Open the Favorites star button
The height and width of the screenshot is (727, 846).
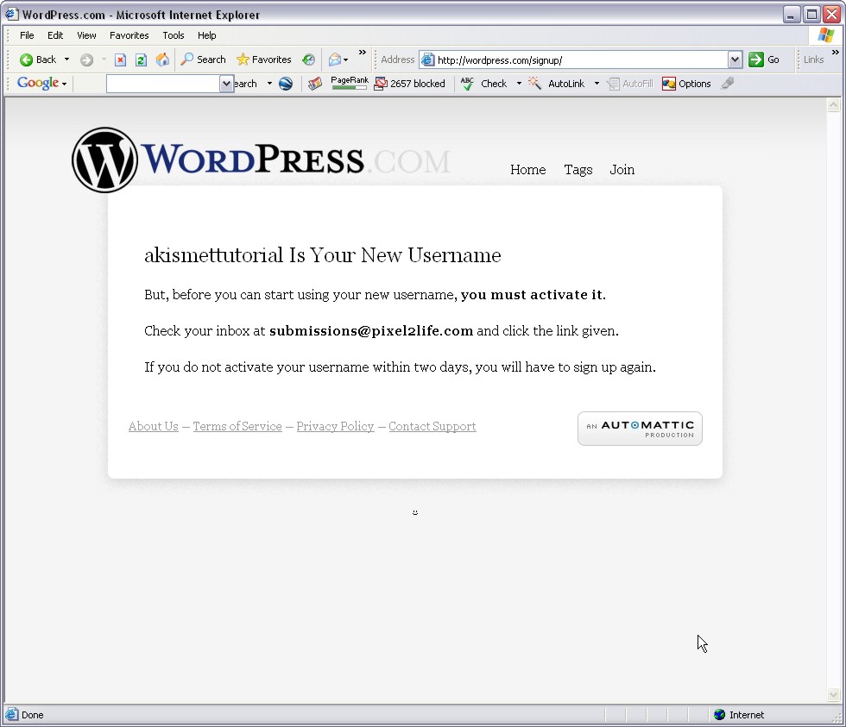coord(264,60)
